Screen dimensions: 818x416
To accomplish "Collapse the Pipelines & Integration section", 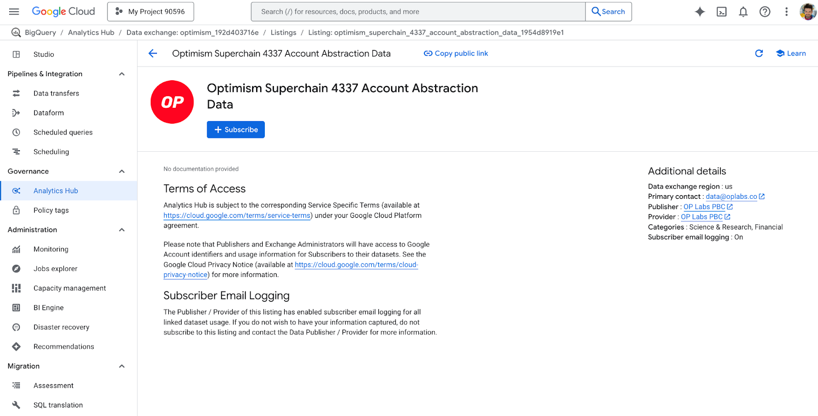I will pos(122,74).
